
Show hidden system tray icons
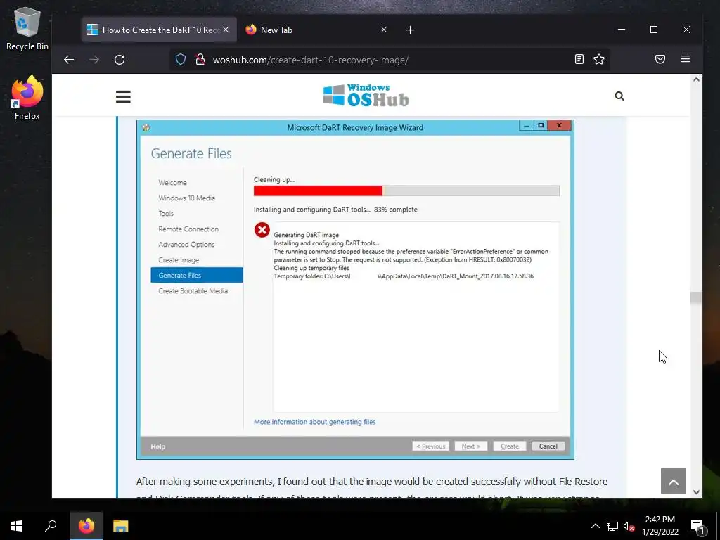[595, 526]
